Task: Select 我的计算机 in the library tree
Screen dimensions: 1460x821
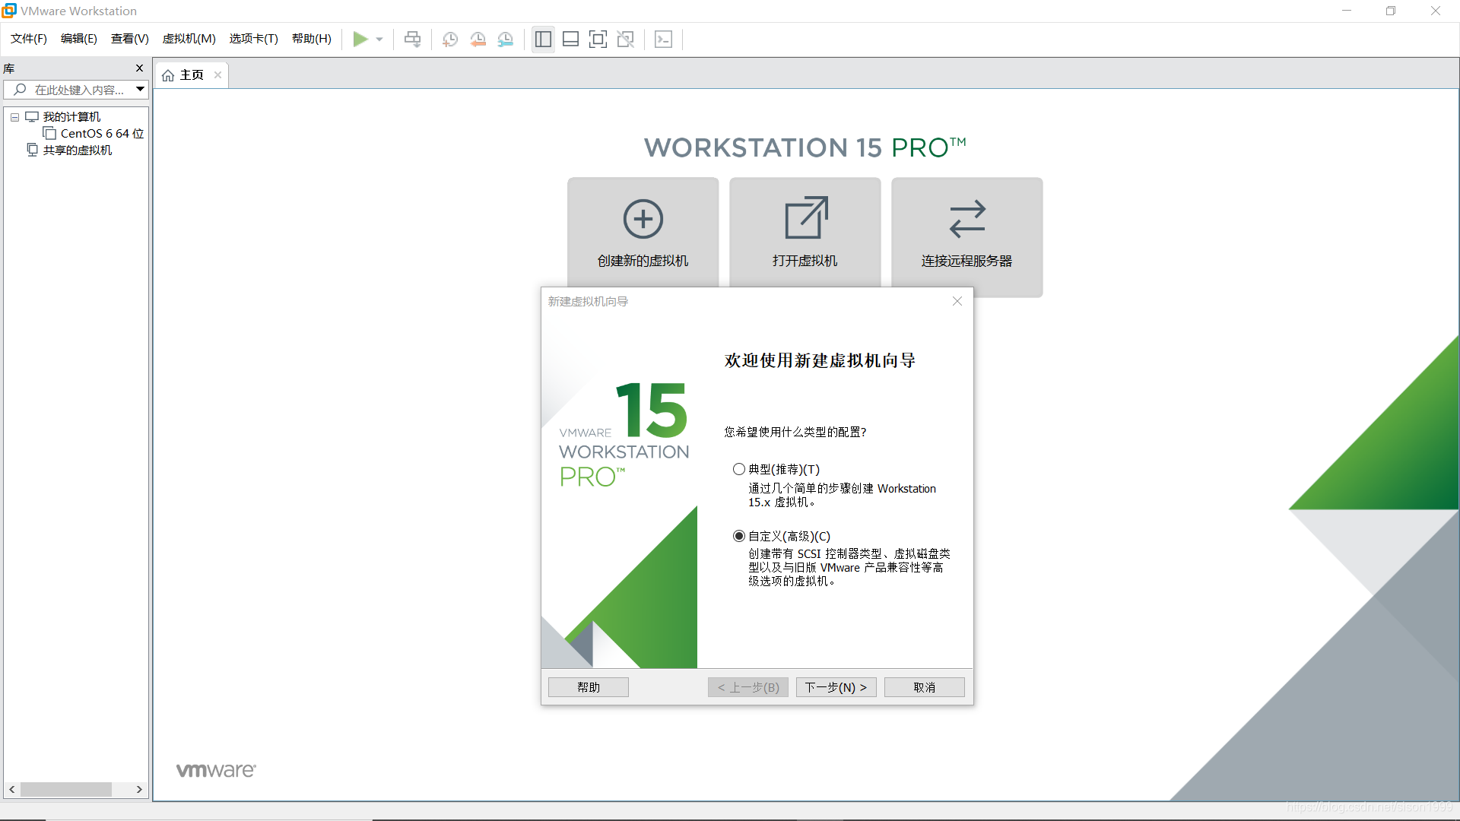Action: click(71, 117)
